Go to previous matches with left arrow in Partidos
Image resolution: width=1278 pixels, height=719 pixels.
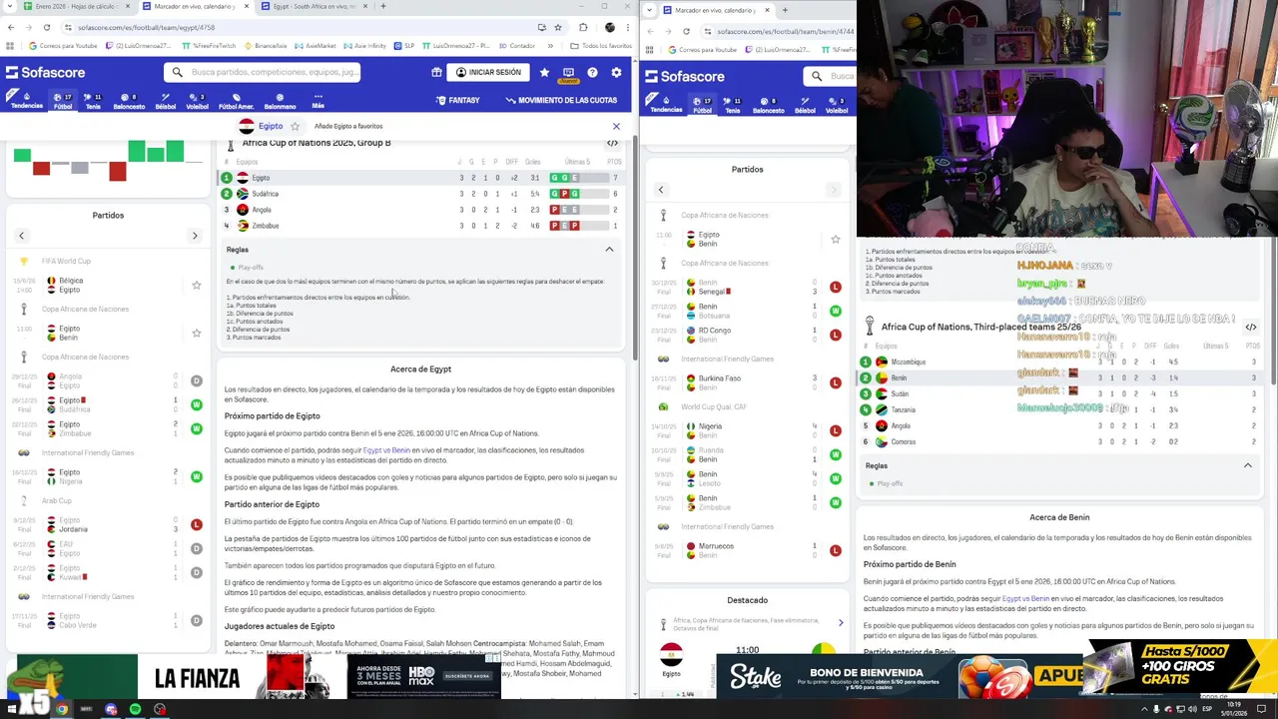[x=21, y=236]
